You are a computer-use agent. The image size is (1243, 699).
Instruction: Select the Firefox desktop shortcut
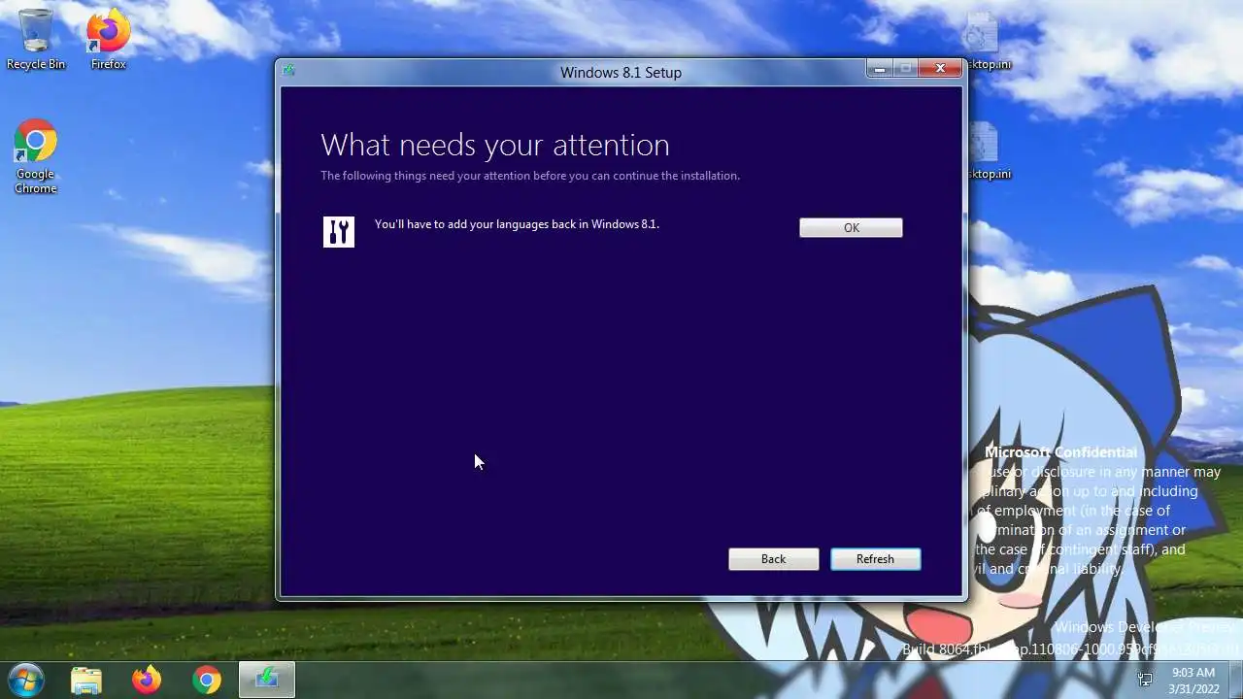(108, 40)
